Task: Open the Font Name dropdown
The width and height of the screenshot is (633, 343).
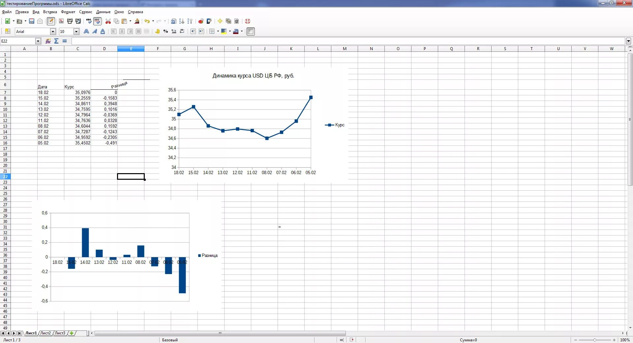Action: (53, 32)
